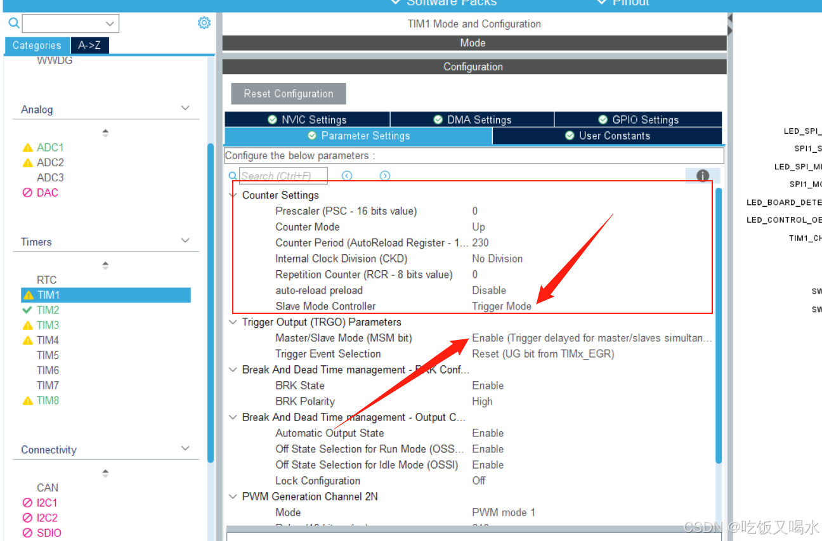Viewport: 822px width, 541px height.
Task: Click the green check beside TIM2
Action: pos(27,310)
